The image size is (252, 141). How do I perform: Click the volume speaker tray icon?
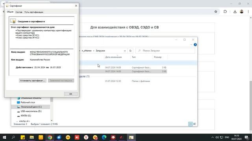[x=217, y=137]
